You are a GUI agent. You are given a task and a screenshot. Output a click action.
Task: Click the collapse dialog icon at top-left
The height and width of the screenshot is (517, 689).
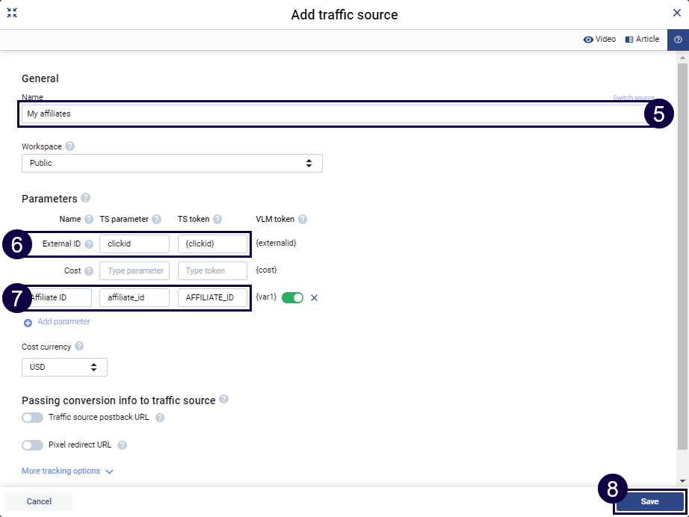point(12,13)
